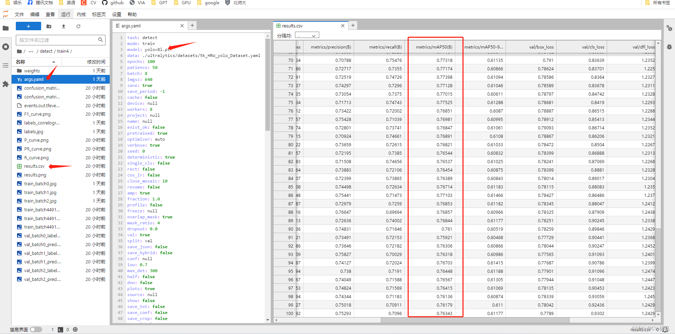Click the terminal count icon in status bar
The width and height of the screenshot is (675, 334).
60,330
